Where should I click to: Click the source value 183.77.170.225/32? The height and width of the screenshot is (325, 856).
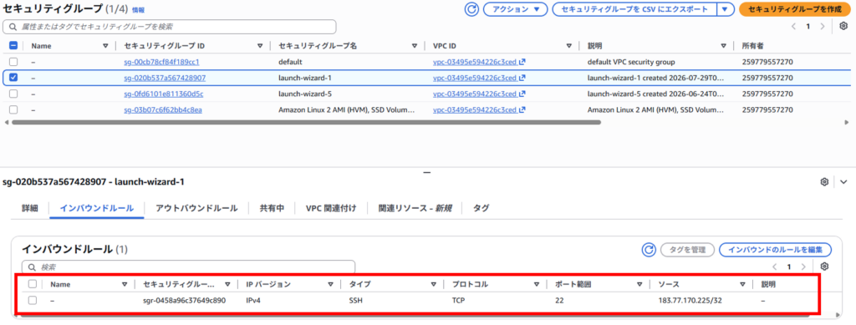(690, 301)
